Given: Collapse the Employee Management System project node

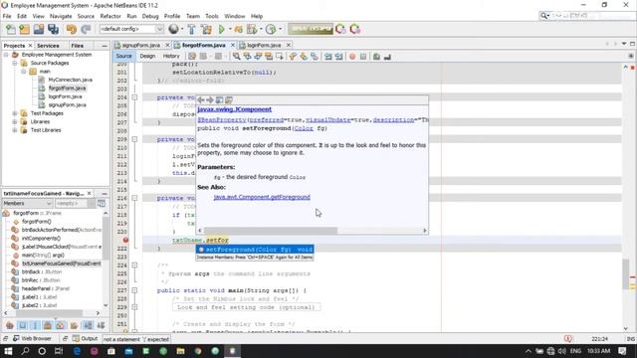Looking at the screenshot, I should click(x=6, y=55).
